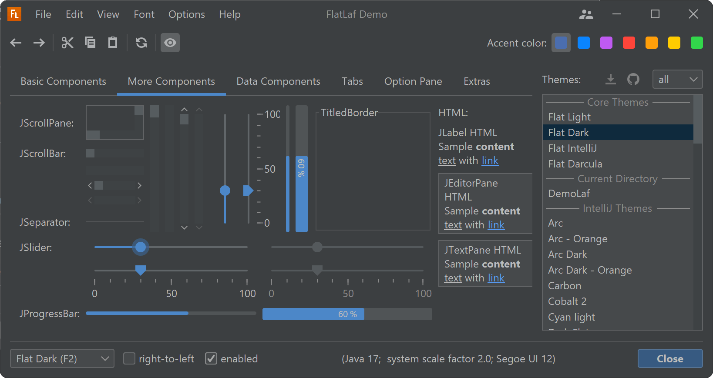713x378 pixels.
Task: Select the purple accent color swatch
Action: pyautogui.click(x=606, y=43)
